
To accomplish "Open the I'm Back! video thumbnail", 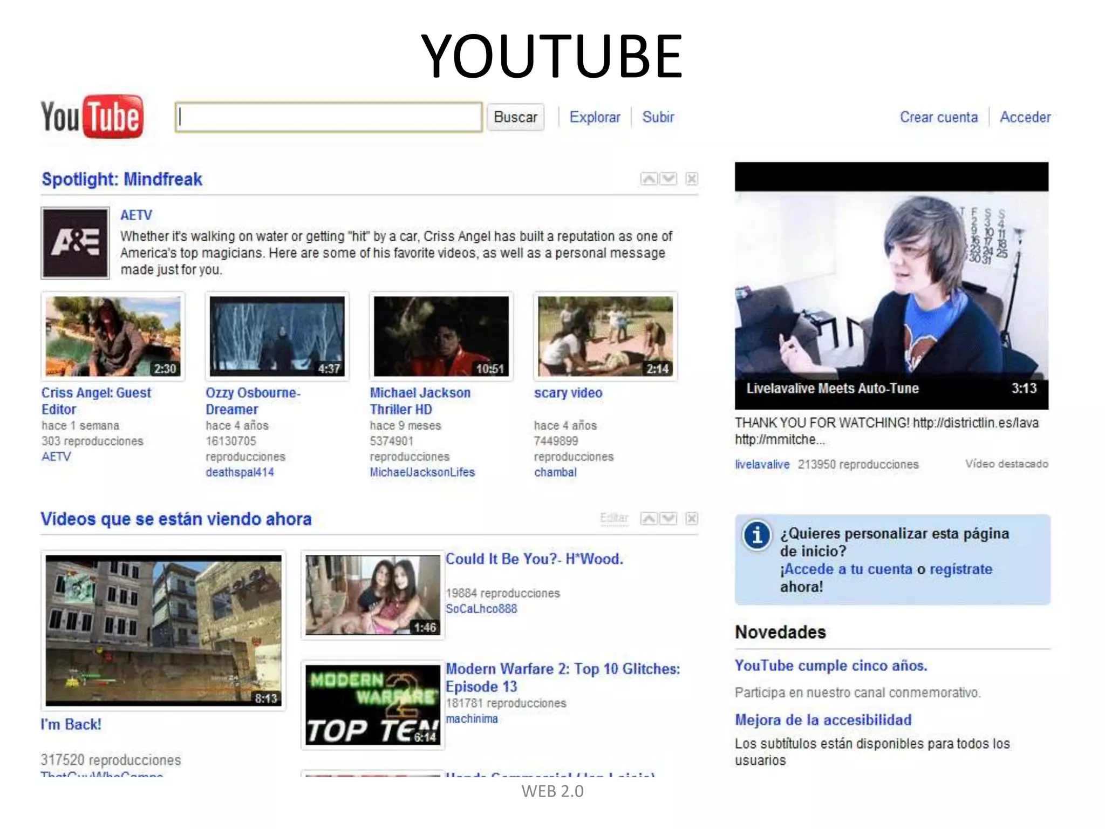I will pos(163,630).
